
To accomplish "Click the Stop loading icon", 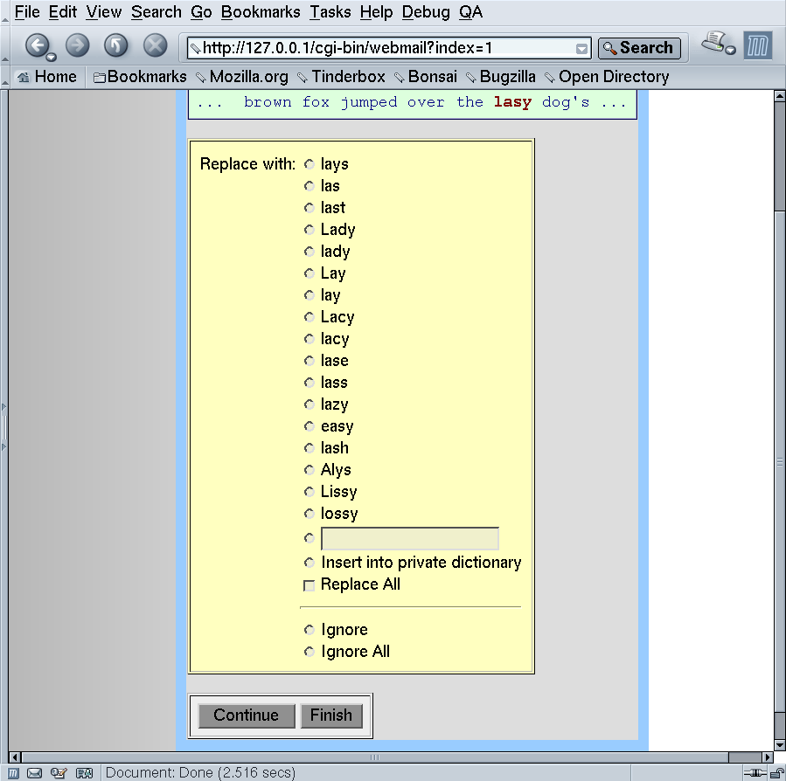I will click(x=156, y=45).
